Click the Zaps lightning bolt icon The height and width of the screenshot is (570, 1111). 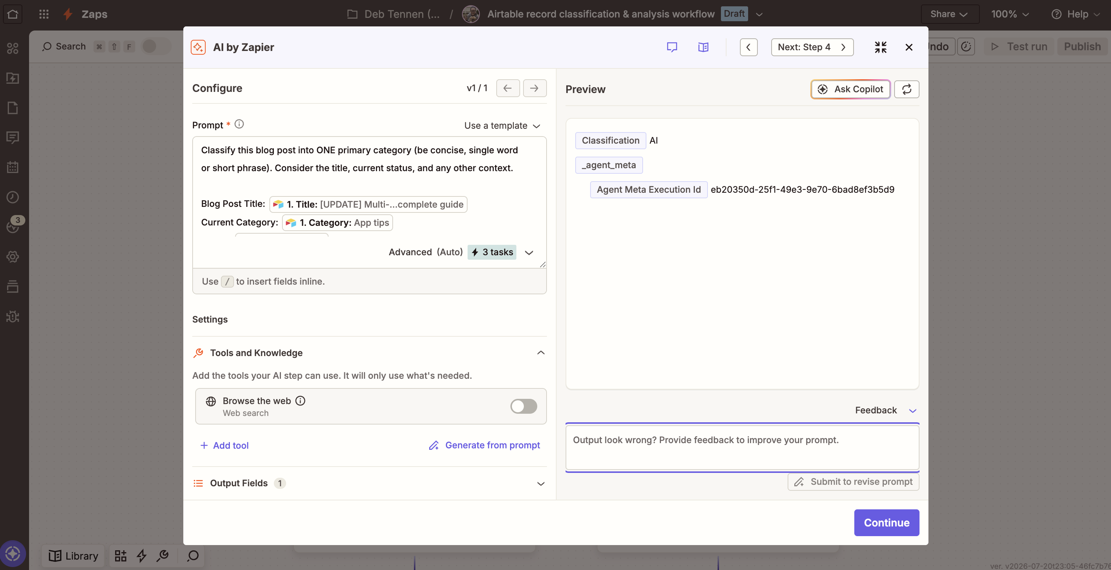pos(68,14)
